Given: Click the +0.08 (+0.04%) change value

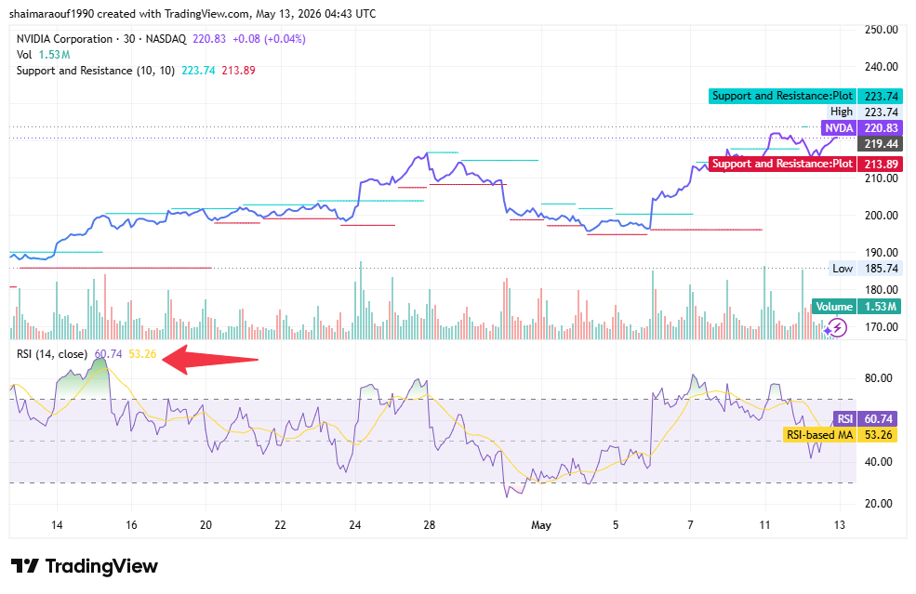Looking at the screenshot, I should pos(269,39).
